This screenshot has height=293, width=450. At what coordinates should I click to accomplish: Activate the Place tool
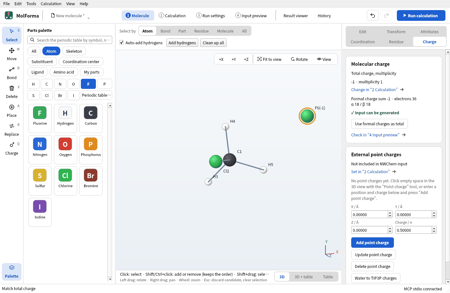12,111
